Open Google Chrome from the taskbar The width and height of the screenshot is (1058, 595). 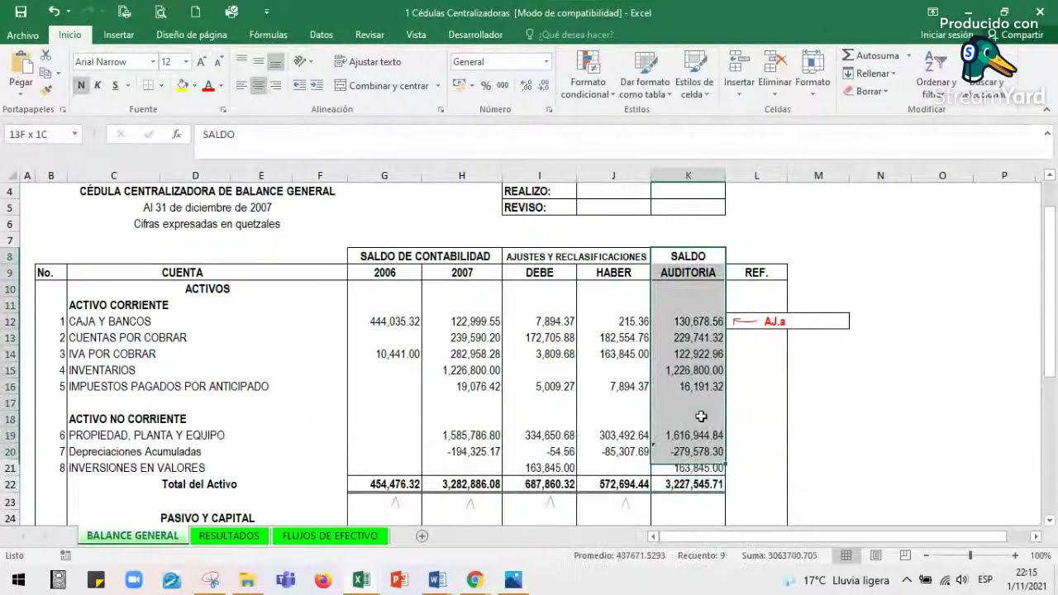[475, 580]
